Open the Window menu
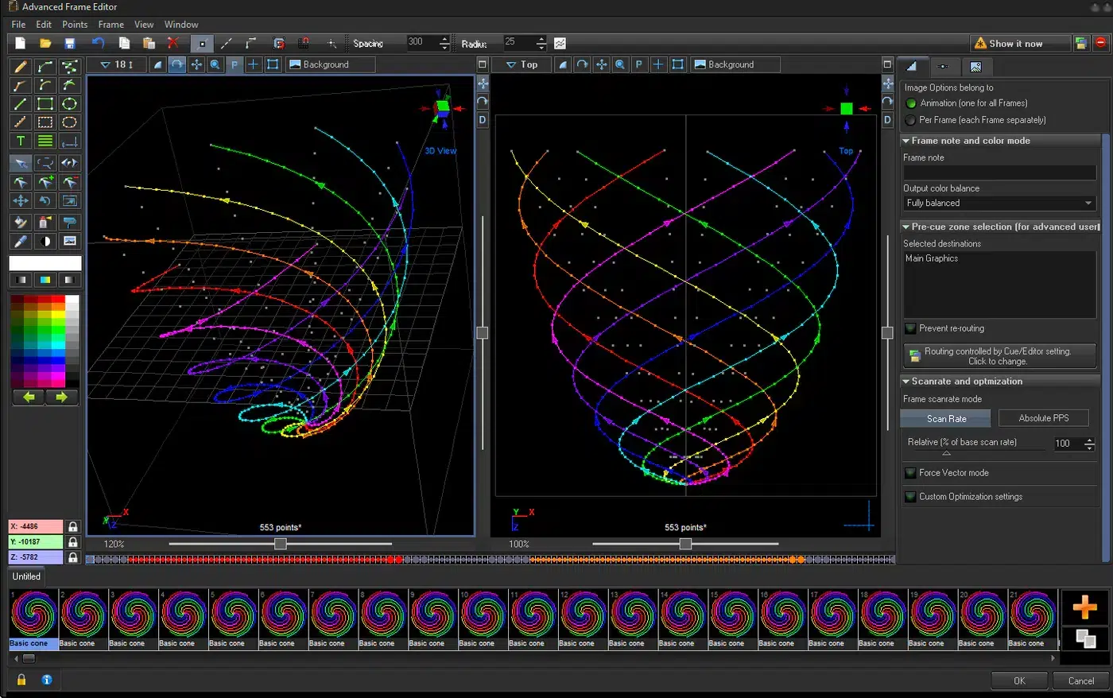The image size is (1113, 698). click(181, 25)
